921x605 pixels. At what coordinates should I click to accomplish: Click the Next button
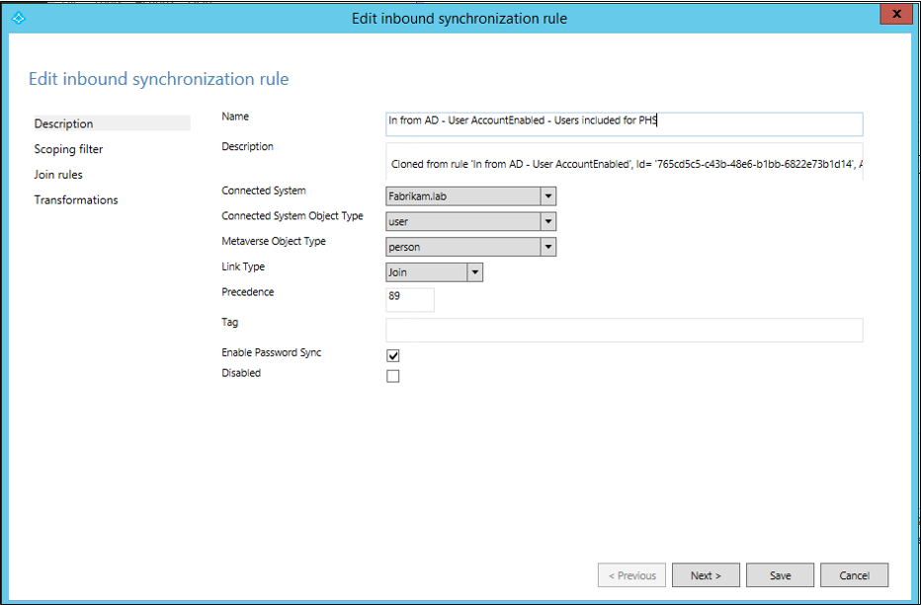tap(706, 575)
